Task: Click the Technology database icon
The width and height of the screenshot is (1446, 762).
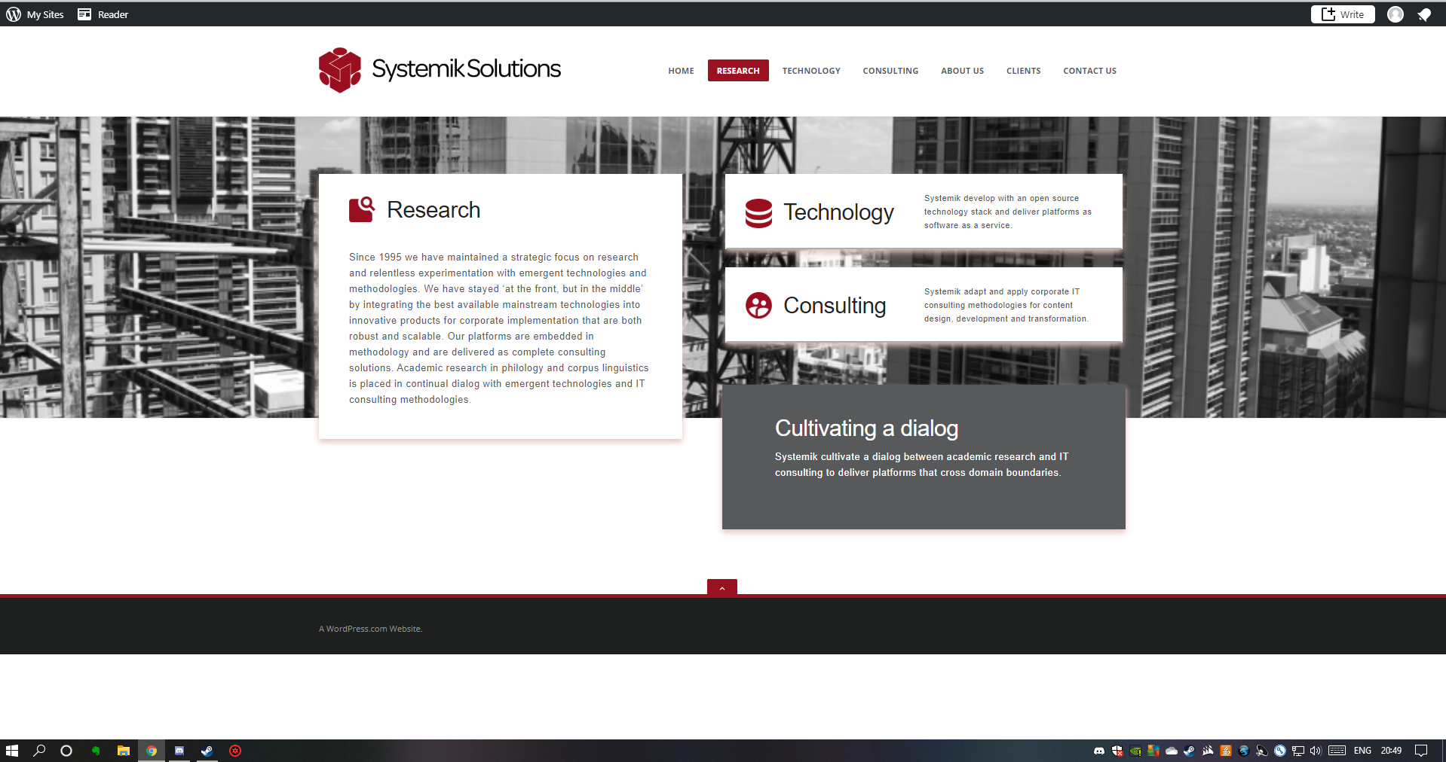Action: tap(758, 213)
